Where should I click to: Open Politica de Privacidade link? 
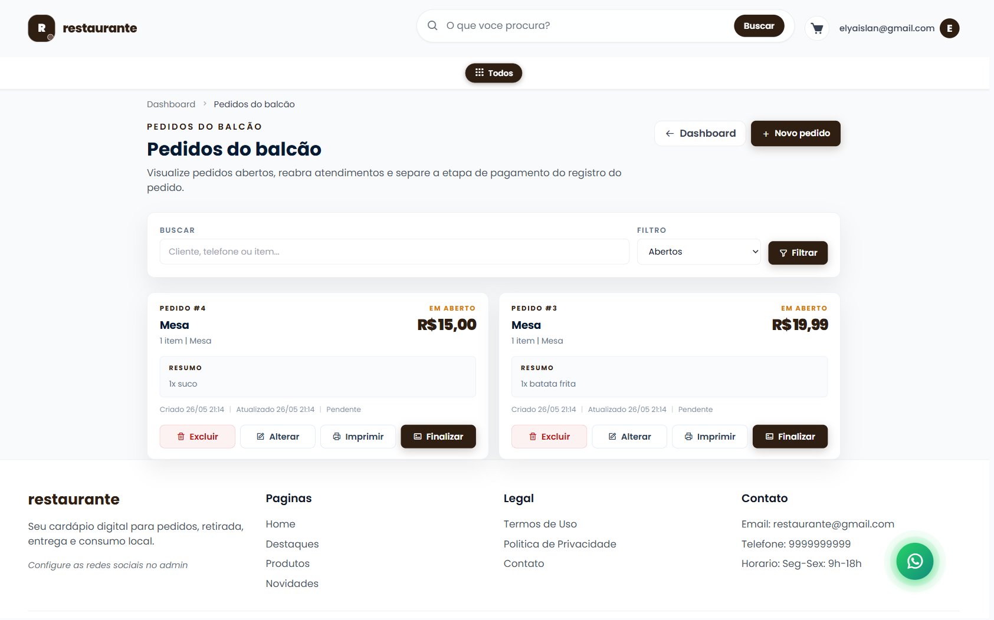560,544
